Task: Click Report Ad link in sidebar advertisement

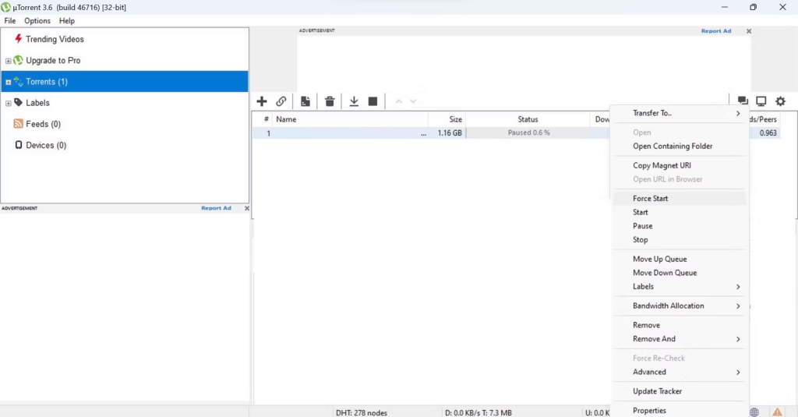Action: click(216, 208)
